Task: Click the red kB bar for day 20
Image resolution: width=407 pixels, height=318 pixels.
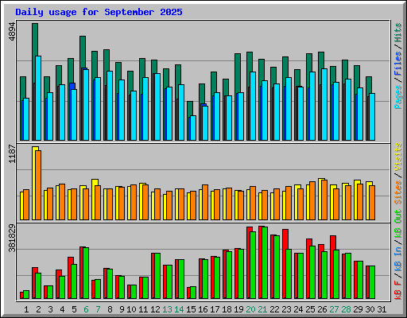Action: click(x=249, y=262)
